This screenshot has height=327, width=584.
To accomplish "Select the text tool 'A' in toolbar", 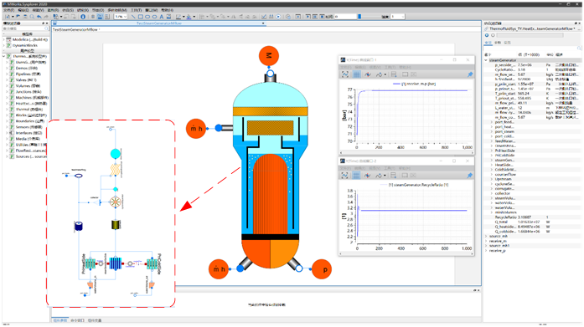I will tap(162, 17).
